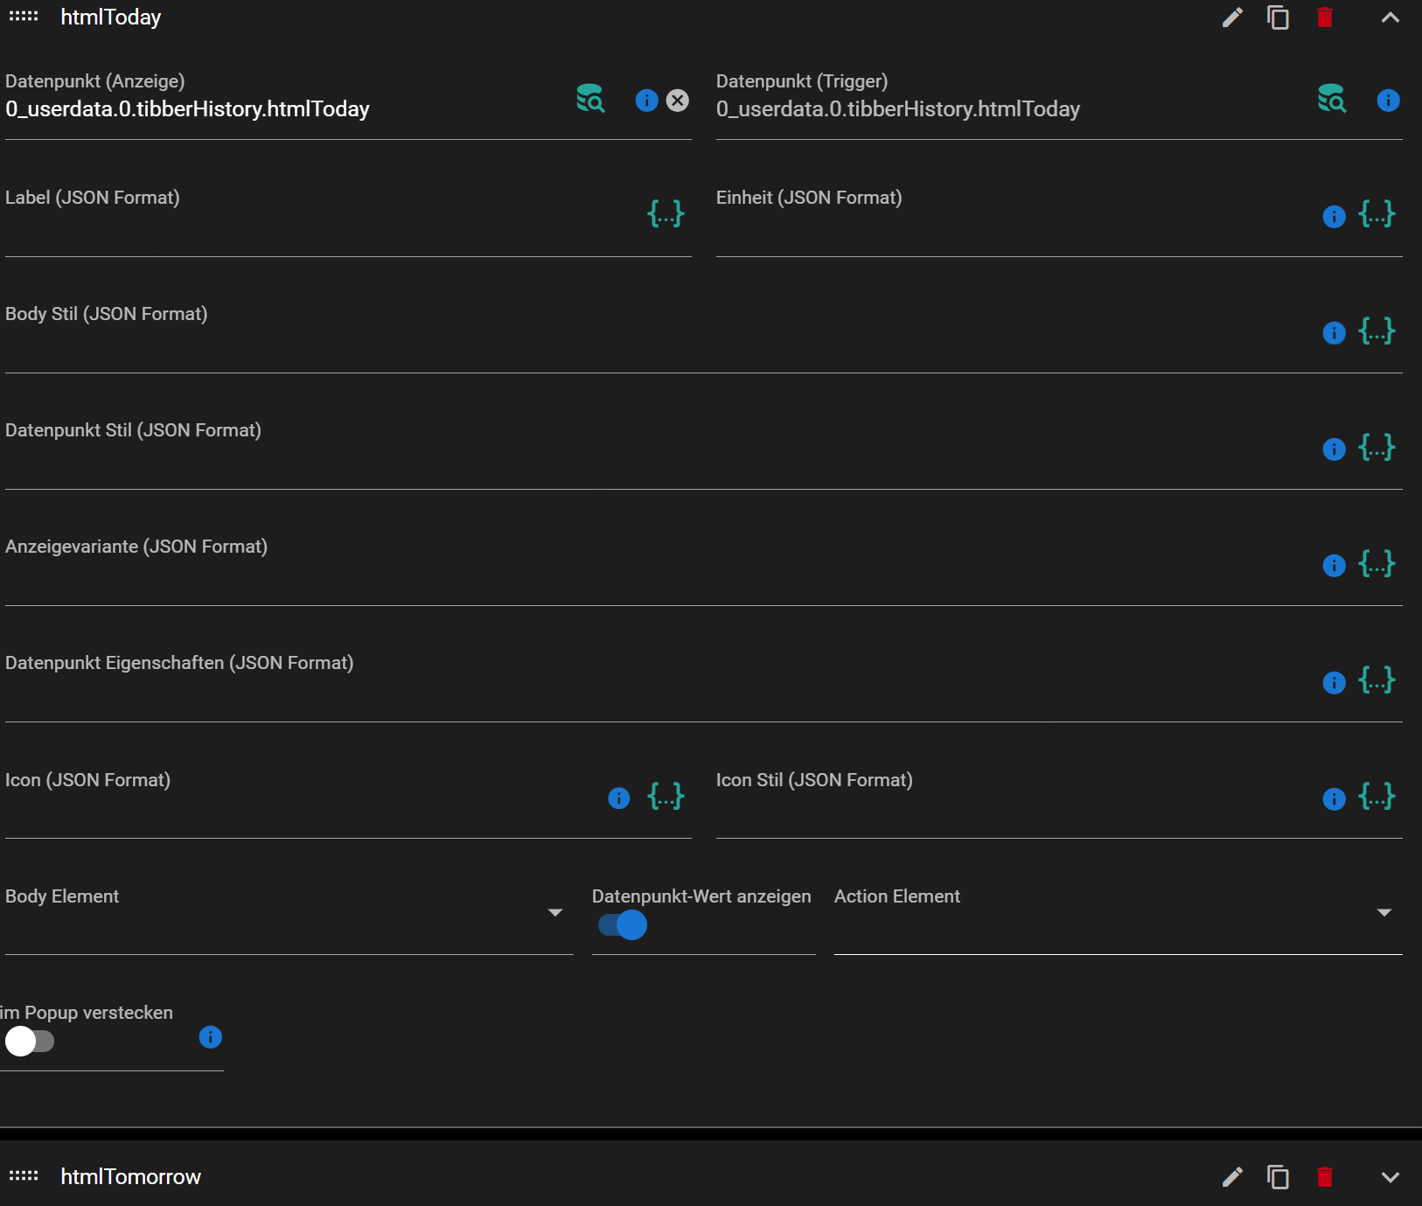Open JSON editor for Datenpunkt Stil
Image resolution: width=1422 pixels, height=1206 pixels.
point(1377,447)
